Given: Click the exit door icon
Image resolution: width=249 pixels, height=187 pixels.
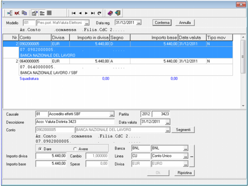Looking at the screenshot, I should 117,13.
